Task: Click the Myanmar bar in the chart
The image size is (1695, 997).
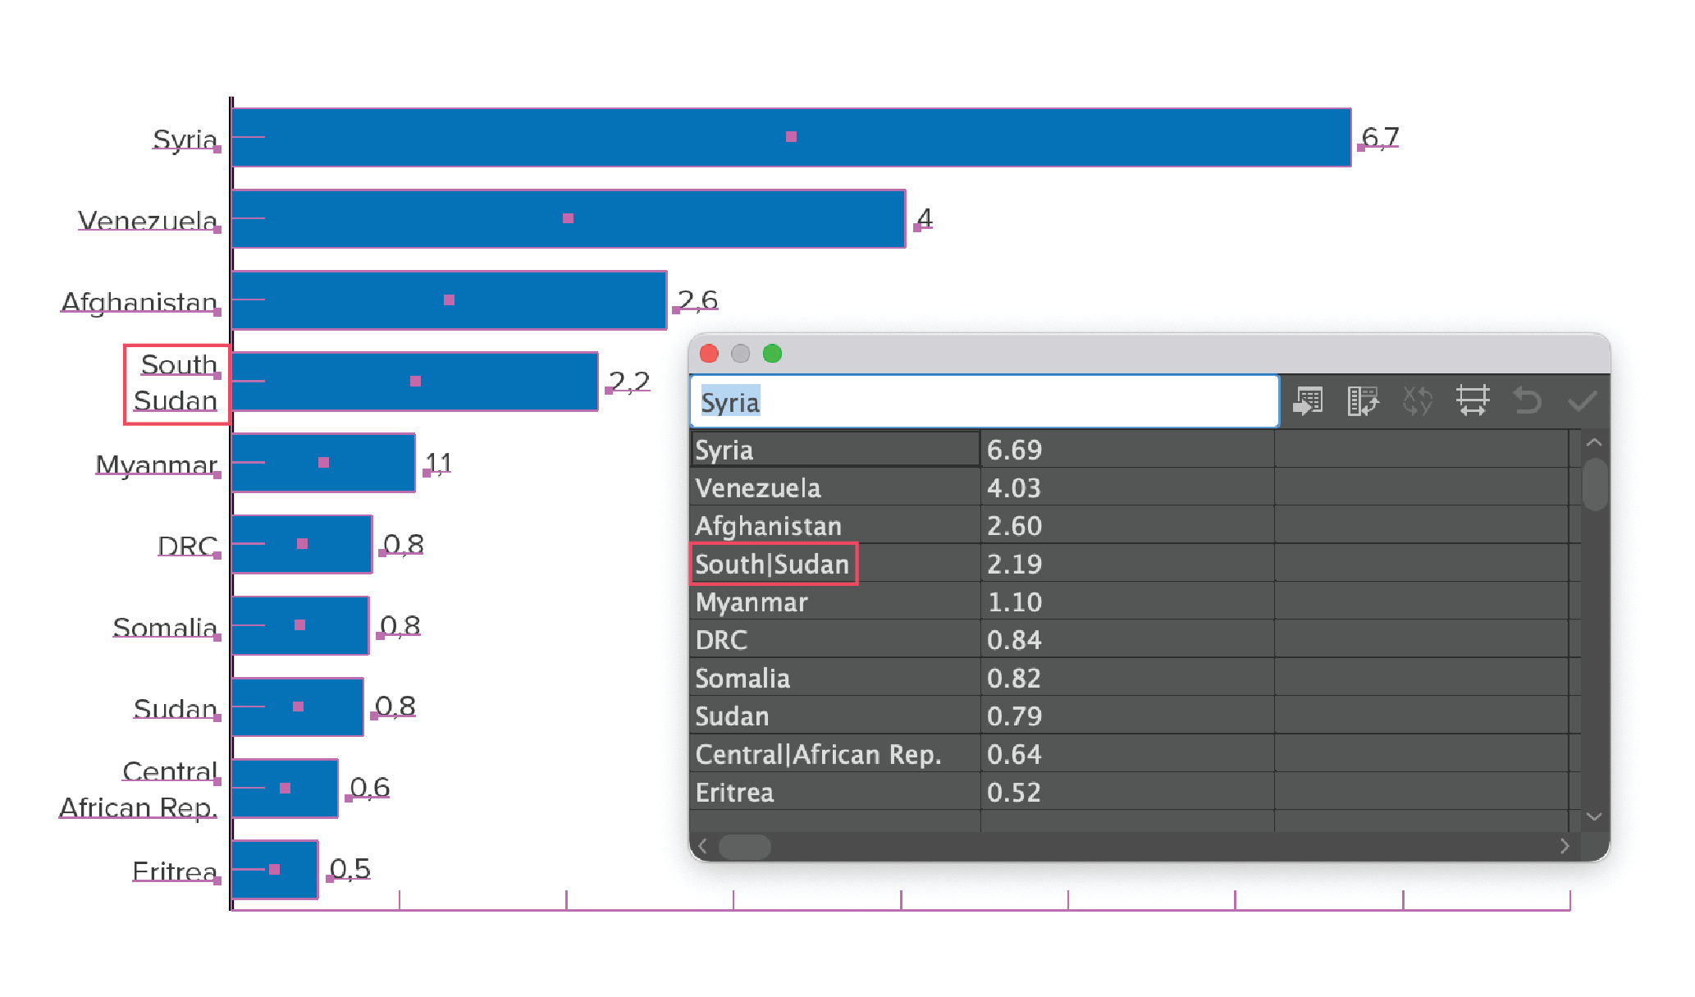Action: point(323,463)
